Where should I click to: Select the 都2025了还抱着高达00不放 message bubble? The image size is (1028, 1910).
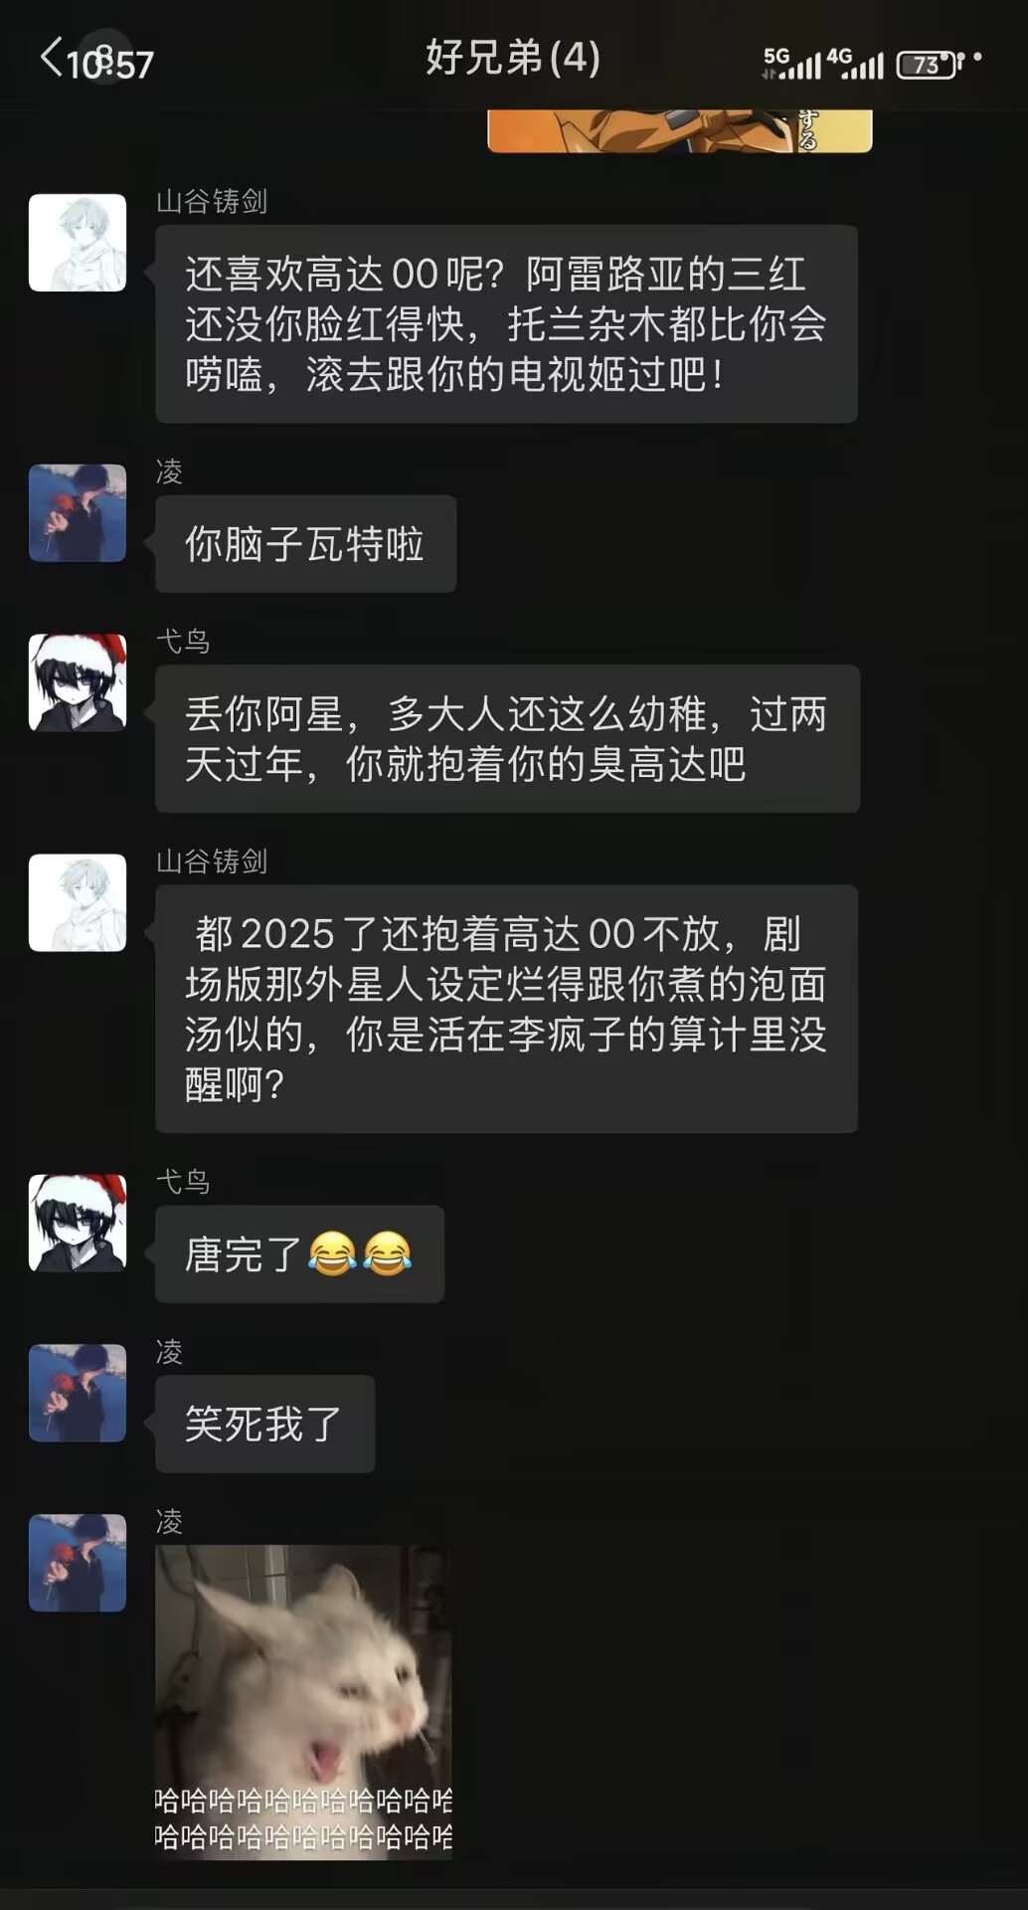506,1009
